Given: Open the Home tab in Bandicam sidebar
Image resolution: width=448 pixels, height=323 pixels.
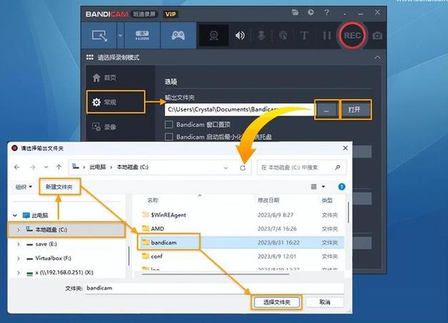Looking at the screenshot, I should coord(104,78).
